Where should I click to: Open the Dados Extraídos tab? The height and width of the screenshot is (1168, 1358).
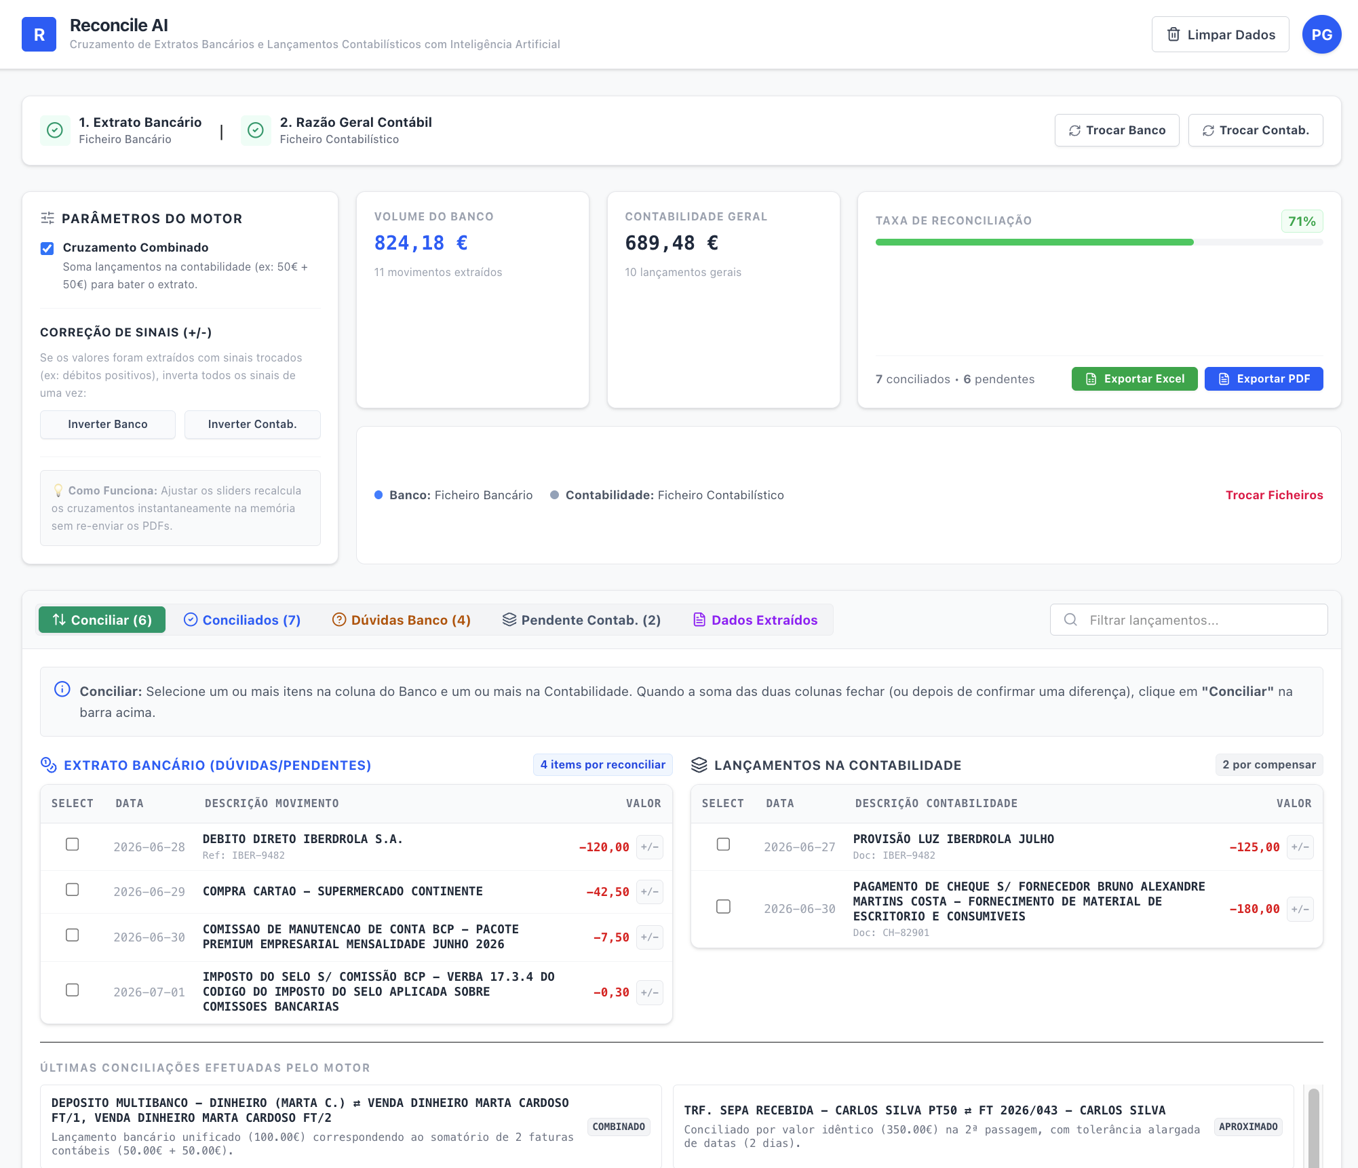[x=755, y=620]
